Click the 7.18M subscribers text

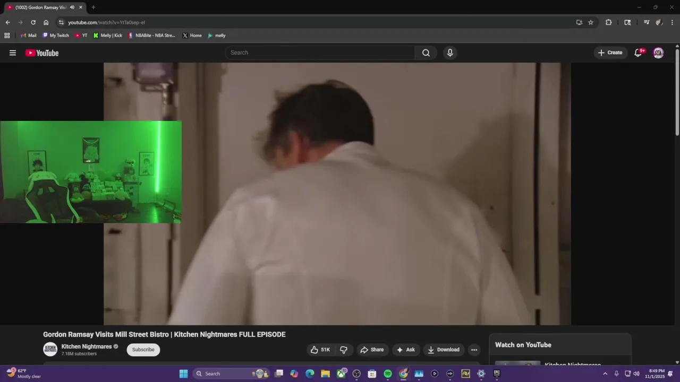pyautogui.click(x=79, y=354)
